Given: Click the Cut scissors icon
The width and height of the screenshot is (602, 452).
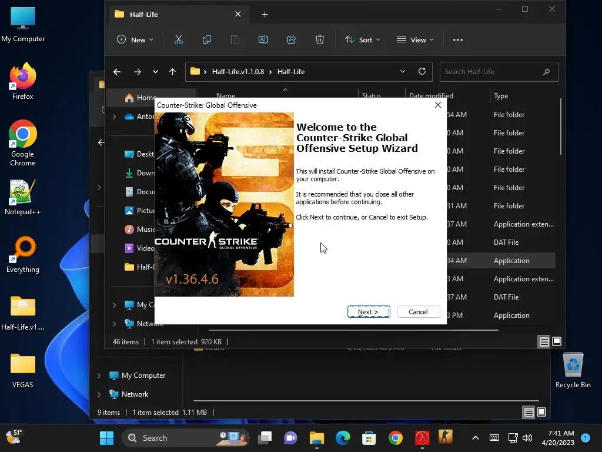Looking at the screenshot, I should [179, 39].
